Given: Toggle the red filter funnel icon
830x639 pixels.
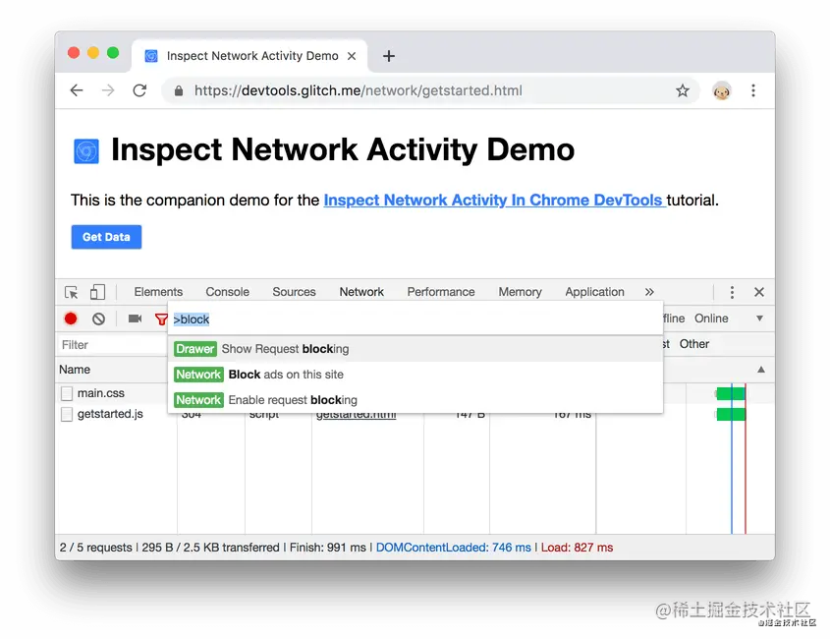Looking at the screenshot, I should click(161, 319).
